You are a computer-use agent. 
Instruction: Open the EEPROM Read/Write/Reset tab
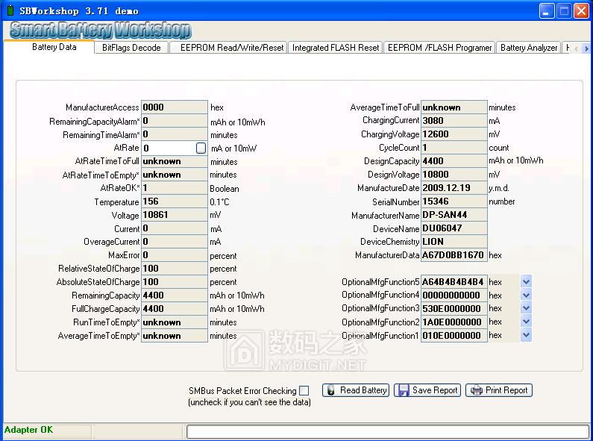pos(232,48)
